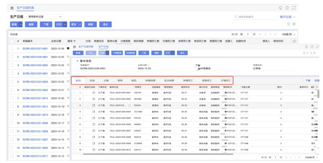This screenshot has height=163, width=323.
Task: Collapse the 基本信息 section
Action: 78,61
